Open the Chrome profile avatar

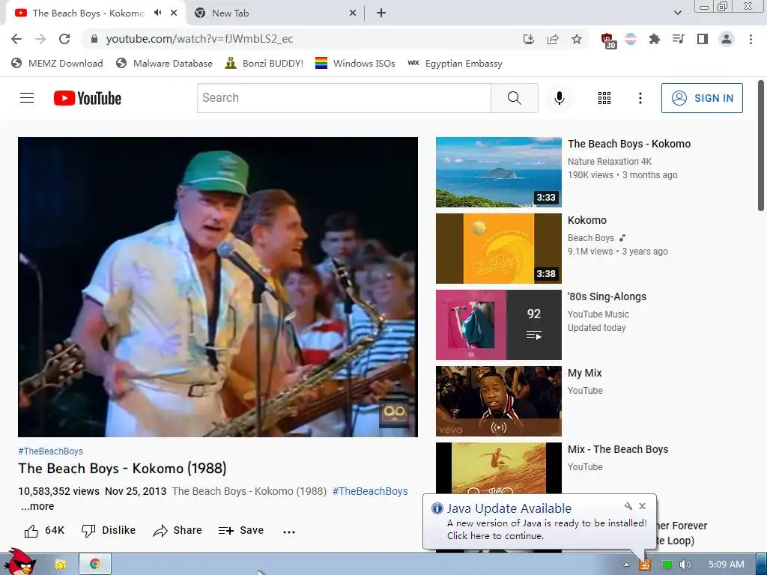[727, 39]
